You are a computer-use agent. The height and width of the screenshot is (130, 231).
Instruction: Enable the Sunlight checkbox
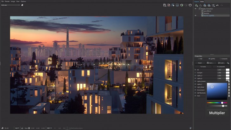(195, 73)
